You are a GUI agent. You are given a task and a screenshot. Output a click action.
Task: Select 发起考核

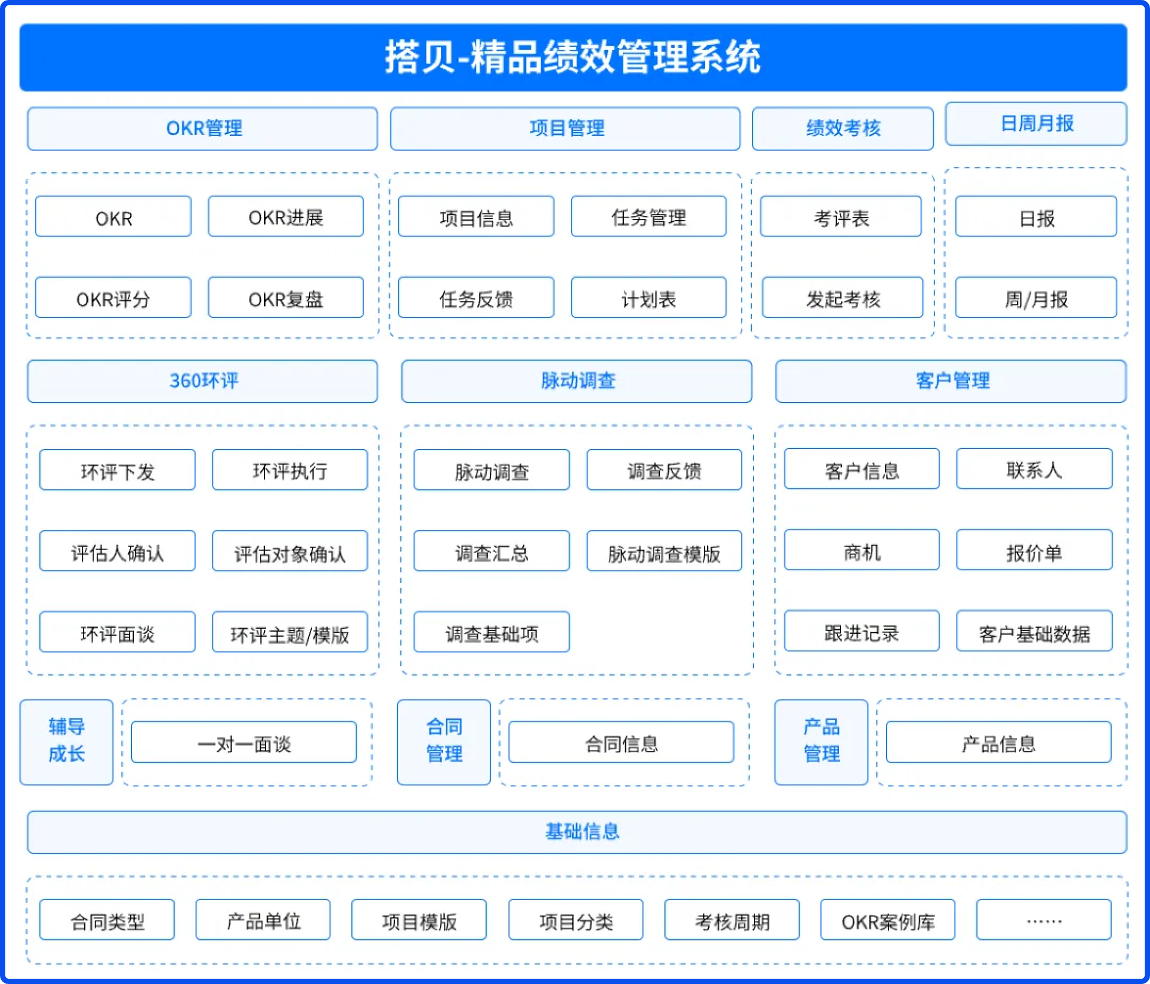841,299
